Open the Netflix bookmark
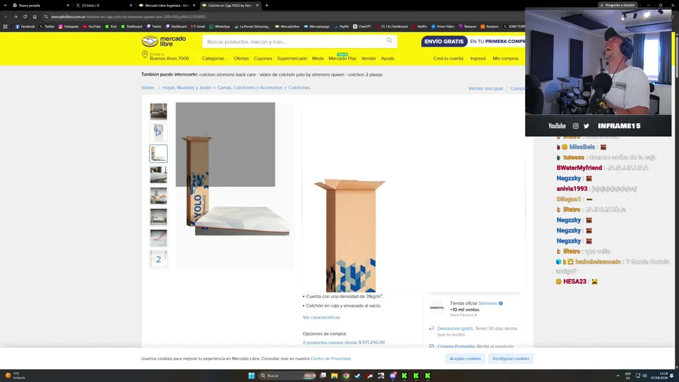 pyautogui.click(x=420, y=27)
